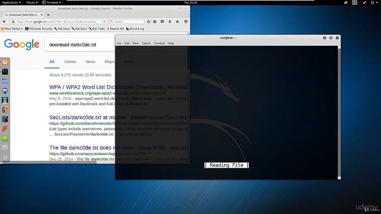381x214 pixels.
Task: Open Aircrack-ng bookmark
Action: click(135, 29)
